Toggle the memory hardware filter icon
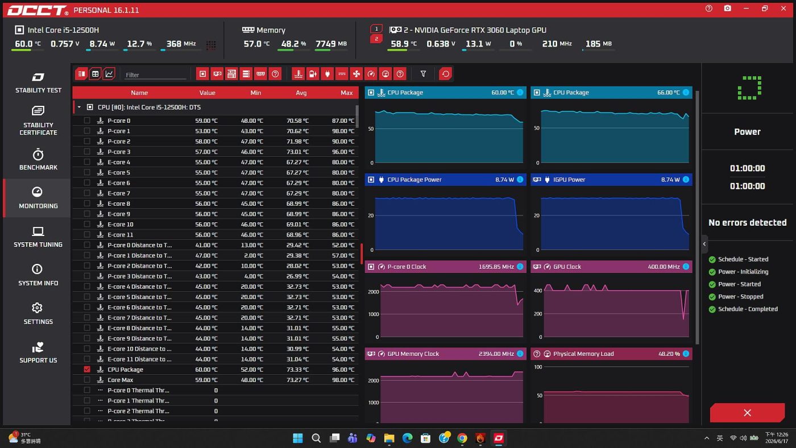This screenshot has width=796, height=448. click(260, 74)
